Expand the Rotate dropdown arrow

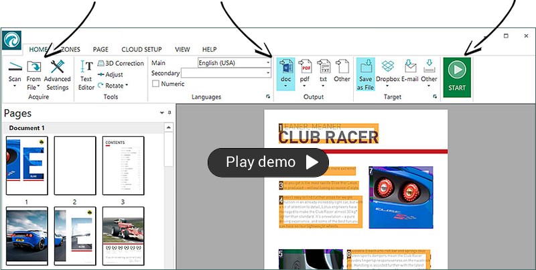click(126, 86)
